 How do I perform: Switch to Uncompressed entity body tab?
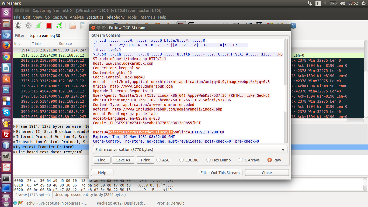(x=90, y=195)
